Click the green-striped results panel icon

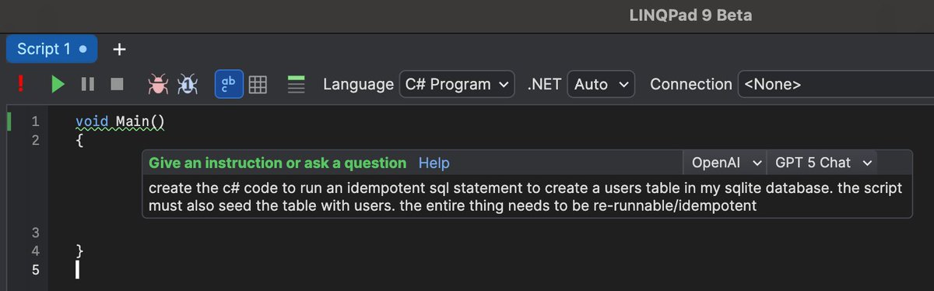click(296, 84)
